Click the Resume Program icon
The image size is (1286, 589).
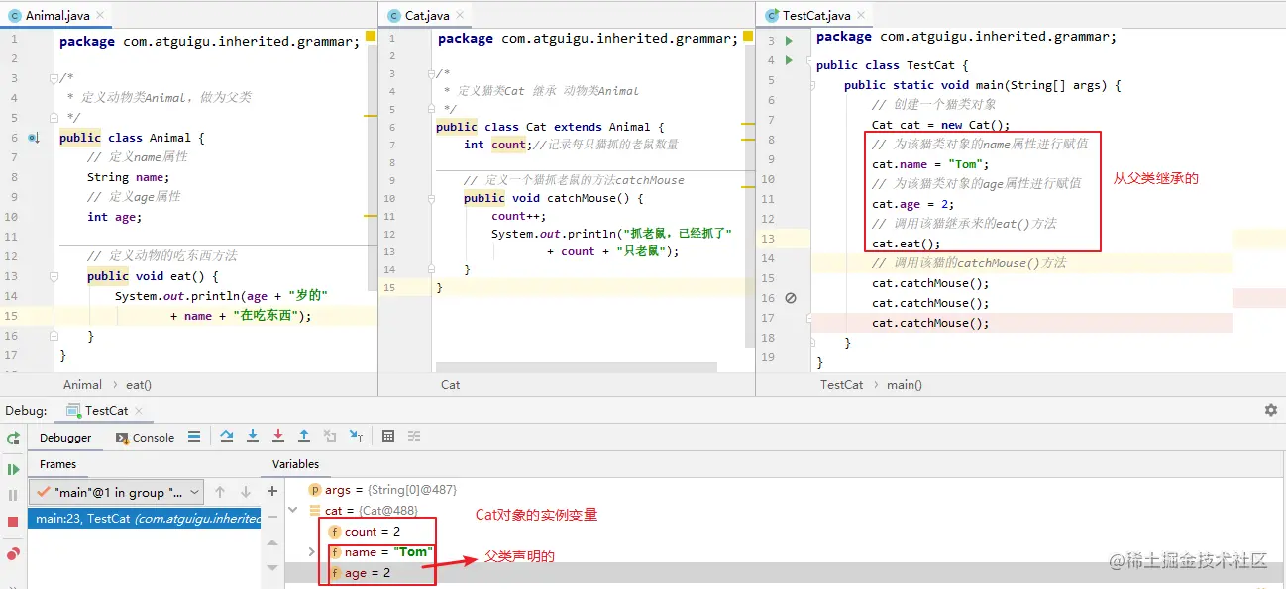pyautogui.click(x=13, y=469)
